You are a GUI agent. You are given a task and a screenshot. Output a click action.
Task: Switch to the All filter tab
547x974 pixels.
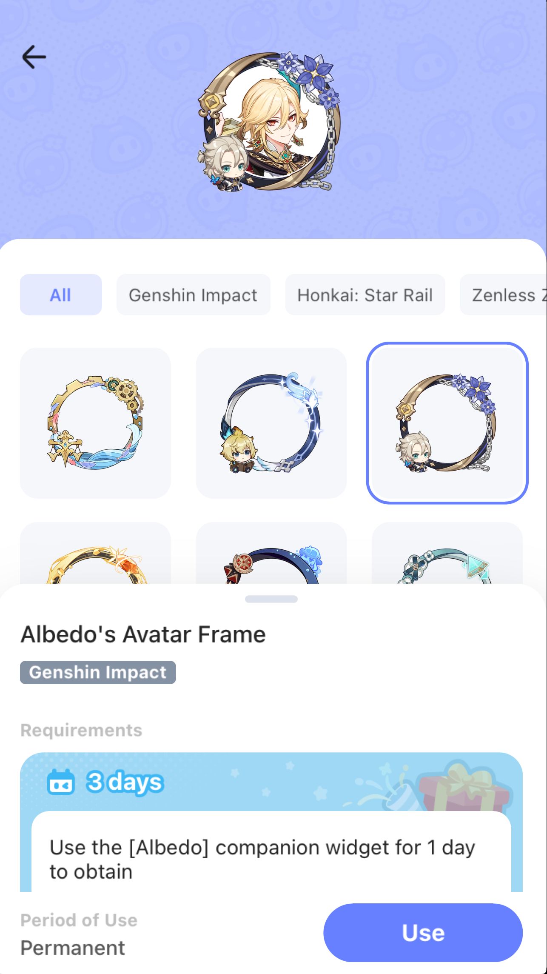click(61, 295)
